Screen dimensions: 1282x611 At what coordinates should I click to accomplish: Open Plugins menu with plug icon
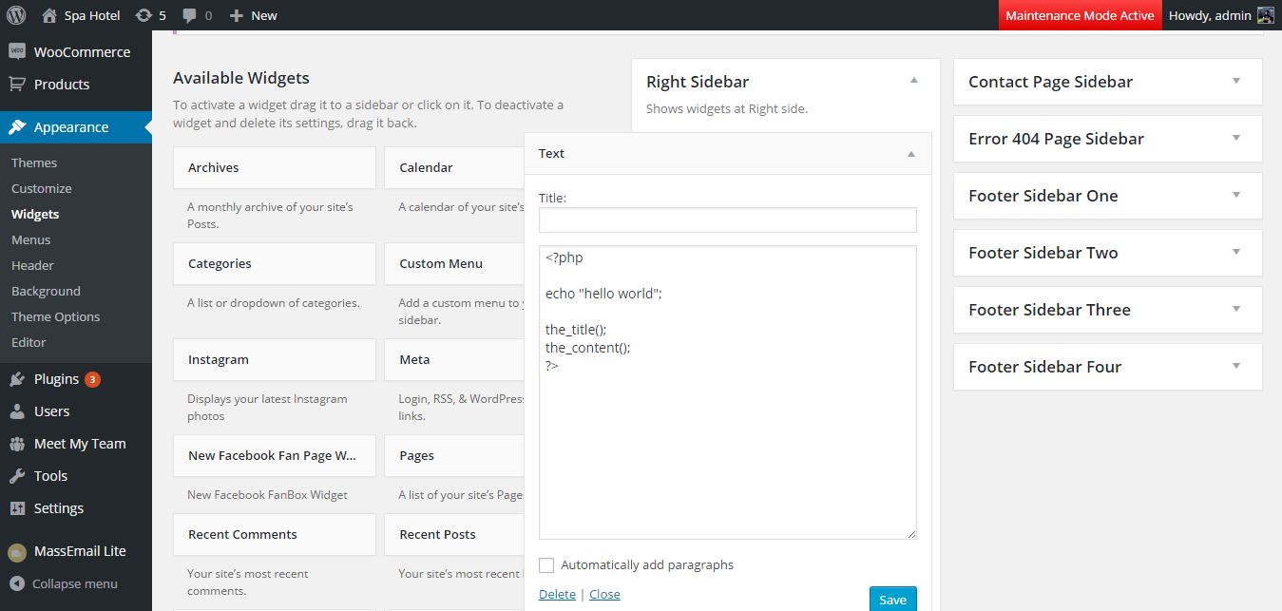pyautogui.click(x=17, y=379)
